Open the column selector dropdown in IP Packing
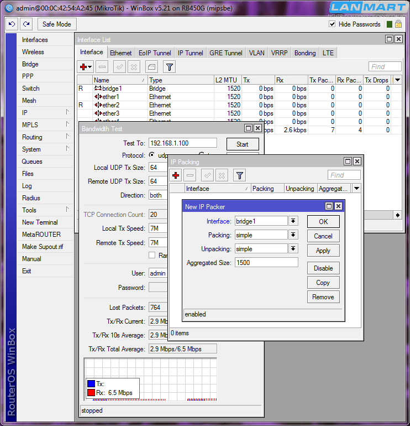 tap(356, 188)
